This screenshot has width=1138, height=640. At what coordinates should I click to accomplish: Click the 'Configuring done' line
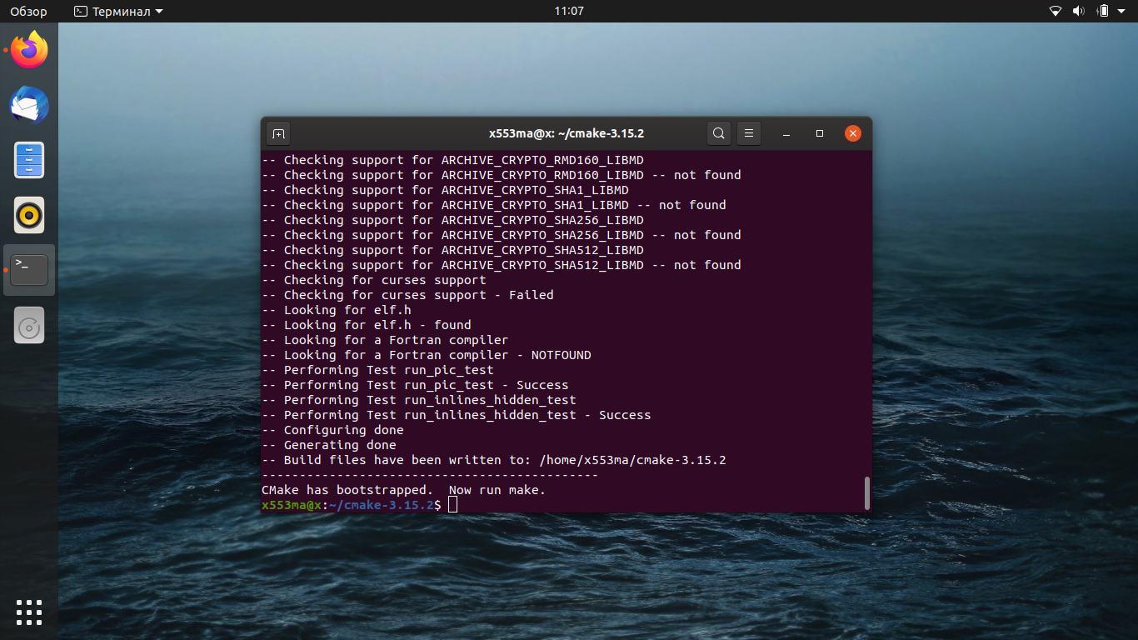(x=332, y=430)
